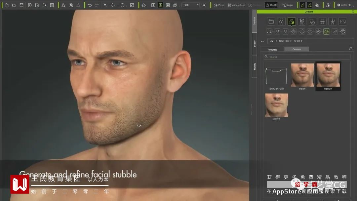The height and width of the screenshot is (201, 357).
Task: Select the rotate tool
Action: (x=123, y=5)
